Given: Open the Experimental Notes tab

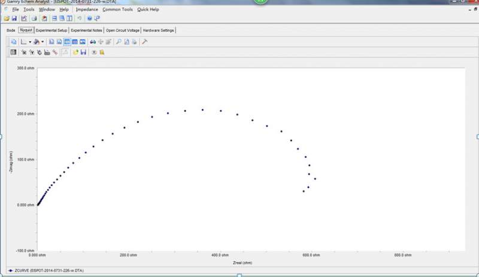Looking at the screenshot, I should pyautogui.click(x=86, y=31).
